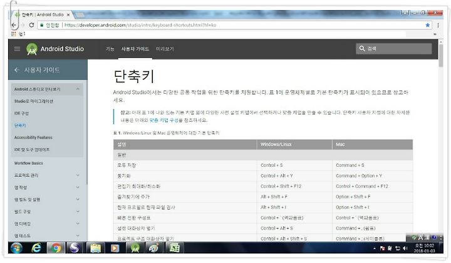Screen dimensions: 451x263
Task: Follow the 맞춤 키맵 구성 link
Action: 164,120
